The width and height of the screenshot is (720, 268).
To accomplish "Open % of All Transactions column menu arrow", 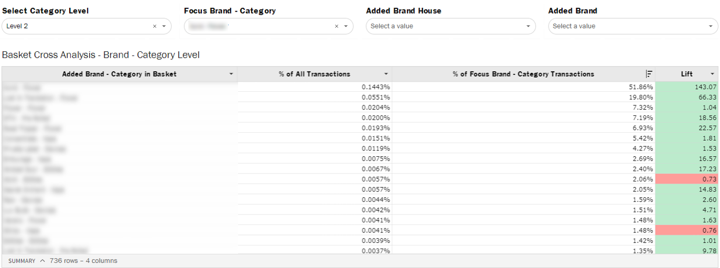I will [x=386, y=74].
